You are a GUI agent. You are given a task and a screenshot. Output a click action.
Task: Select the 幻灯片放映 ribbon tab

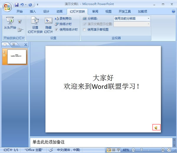(77, 11)
